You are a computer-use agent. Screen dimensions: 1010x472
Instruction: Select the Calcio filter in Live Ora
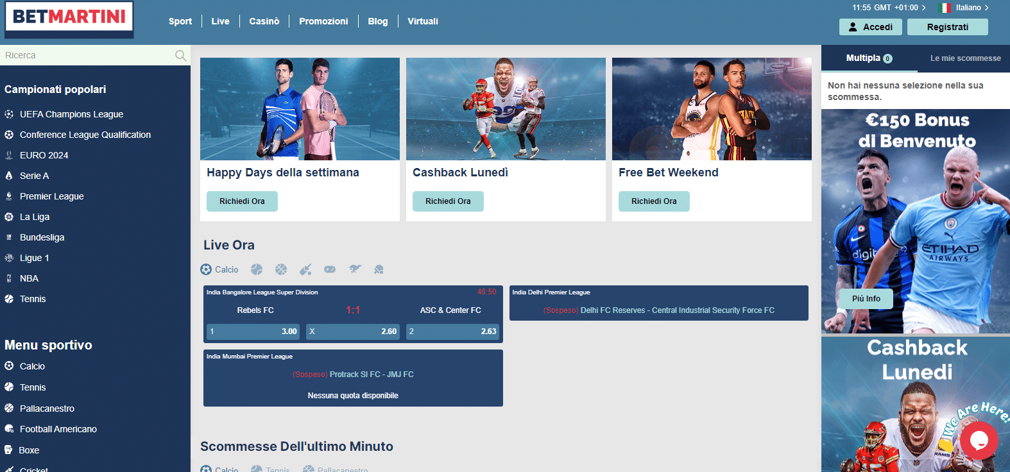click(219, 269)
